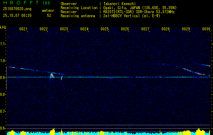
Task: Click the yellow power peak below 0022 burst
Action: (52, 131)
